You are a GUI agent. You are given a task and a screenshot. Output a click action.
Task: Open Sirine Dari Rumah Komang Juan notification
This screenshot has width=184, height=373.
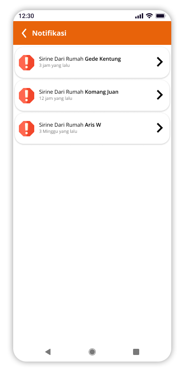pos(92,95)
